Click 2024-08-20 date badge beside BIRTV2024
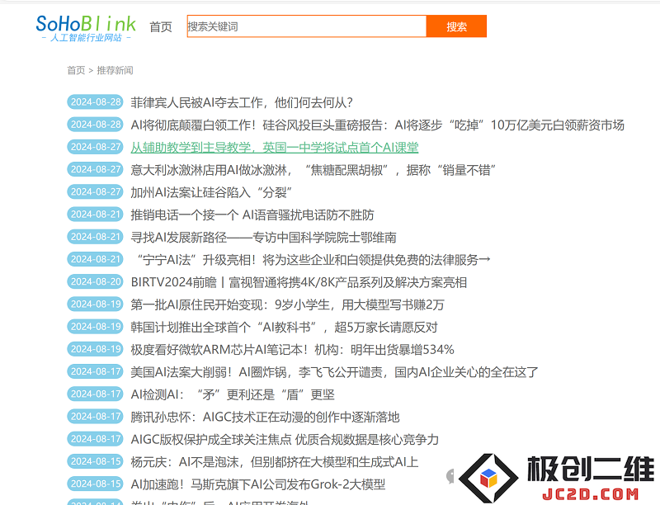This screenshot has width=660, height=505. click(x=95, y=281)
